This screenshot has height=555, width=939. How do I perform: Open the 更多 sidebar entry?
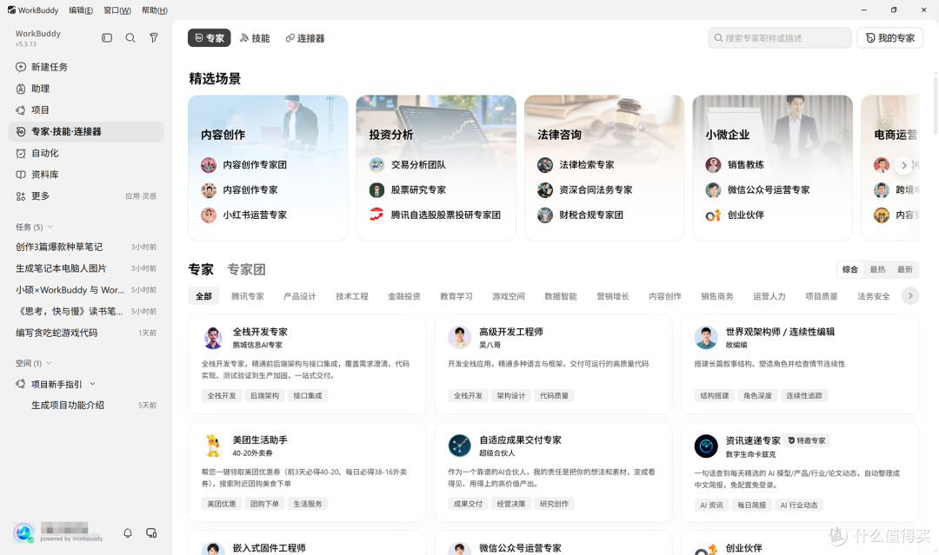click(85, 196)
